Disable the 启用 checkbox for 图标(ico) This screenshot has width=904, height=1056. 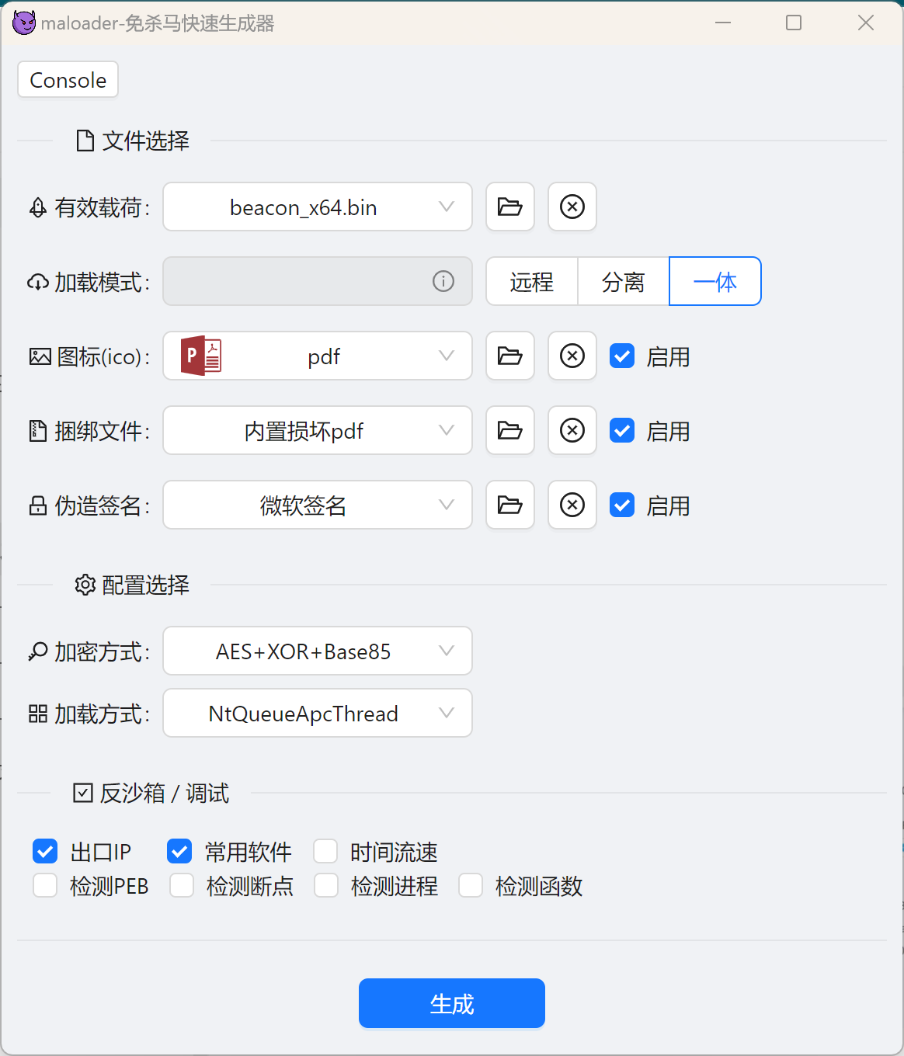622,356
